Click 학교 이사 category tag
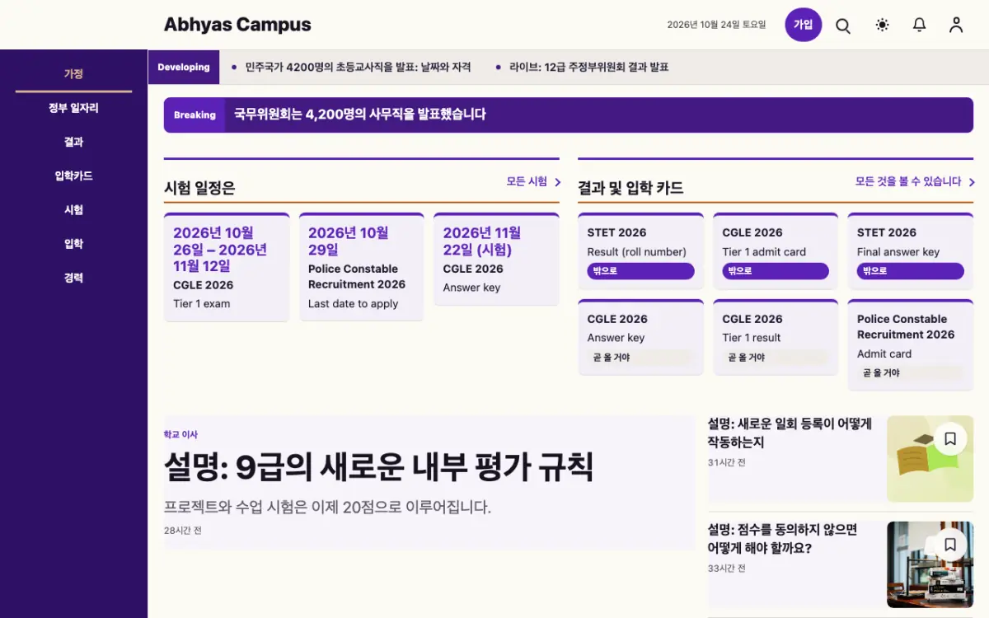 180,434
